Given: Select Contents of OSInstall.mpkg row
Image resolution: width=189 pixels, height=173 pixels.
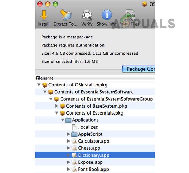Looking at the screenshot, I should 95,85.
